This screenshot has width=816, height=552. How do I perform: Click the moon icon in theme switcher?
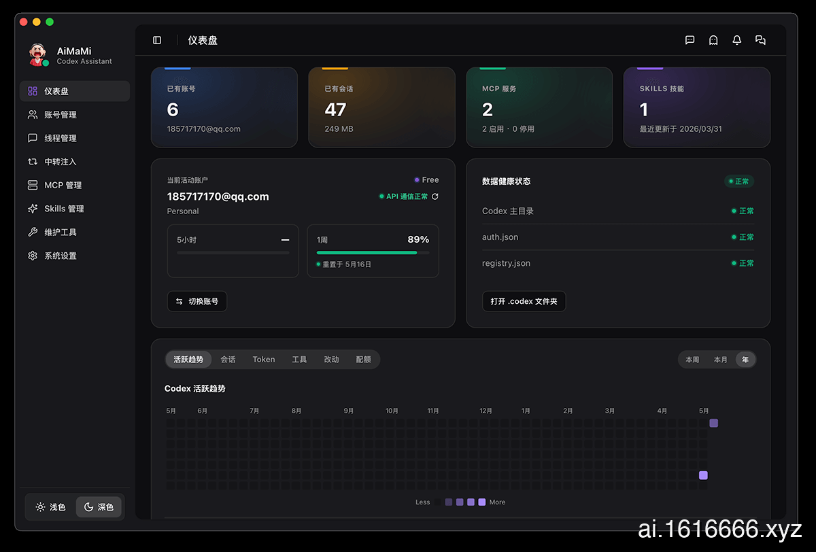[89, 507]
